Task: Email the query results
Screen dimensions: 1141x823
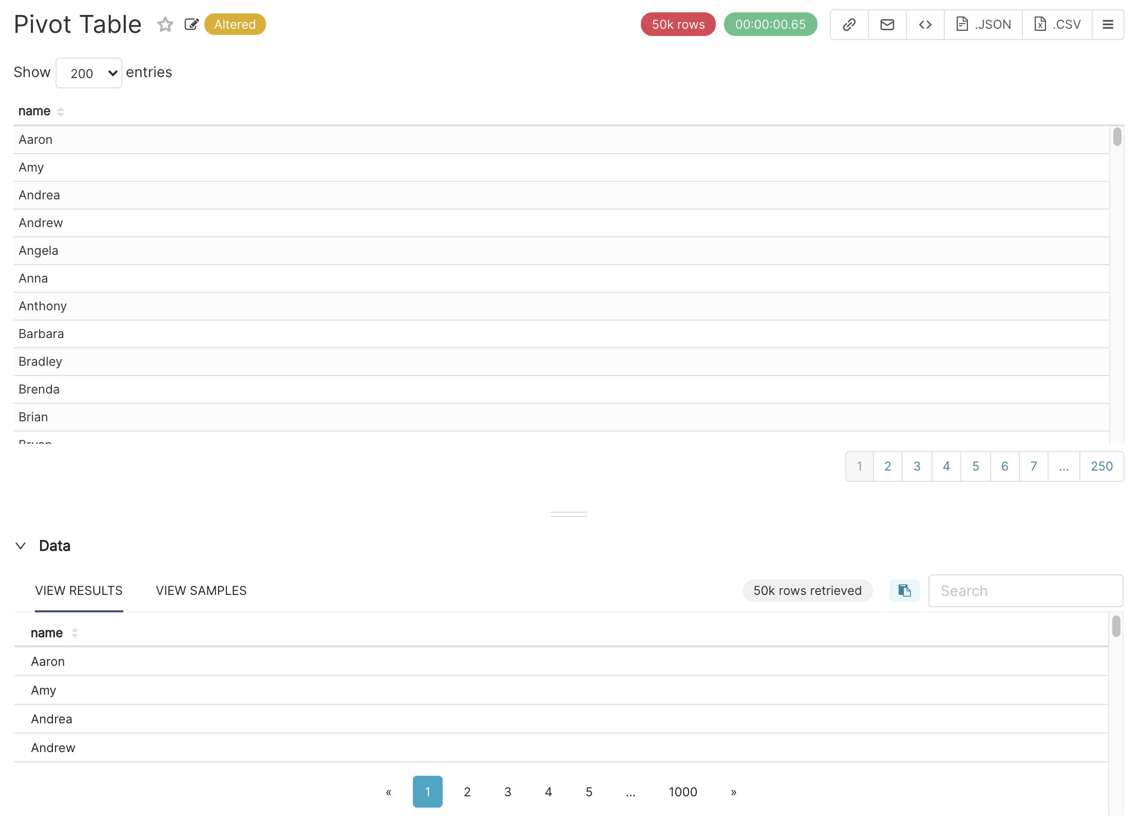Action: click(x=887, y=24)
